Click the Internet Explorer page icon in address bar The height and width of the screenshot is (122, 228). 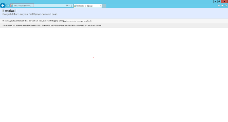(12, 6)
